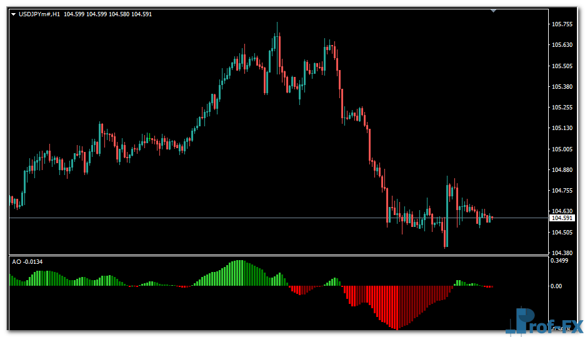Click the dropdown triangle beside USDJPYm#,H1
Image resolution: width=585 pixels, height=337 pixels.
coord(14,14)
